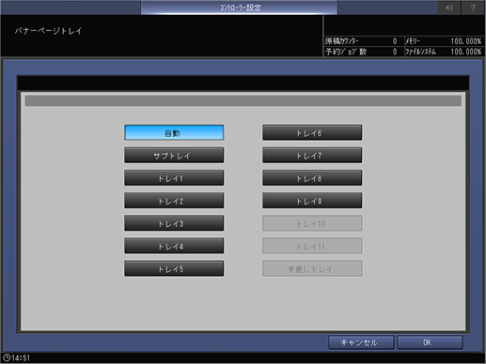This screenshot has width=486, height=364.
Task: Open help with the question mark icon
Action: pos(473,8)
